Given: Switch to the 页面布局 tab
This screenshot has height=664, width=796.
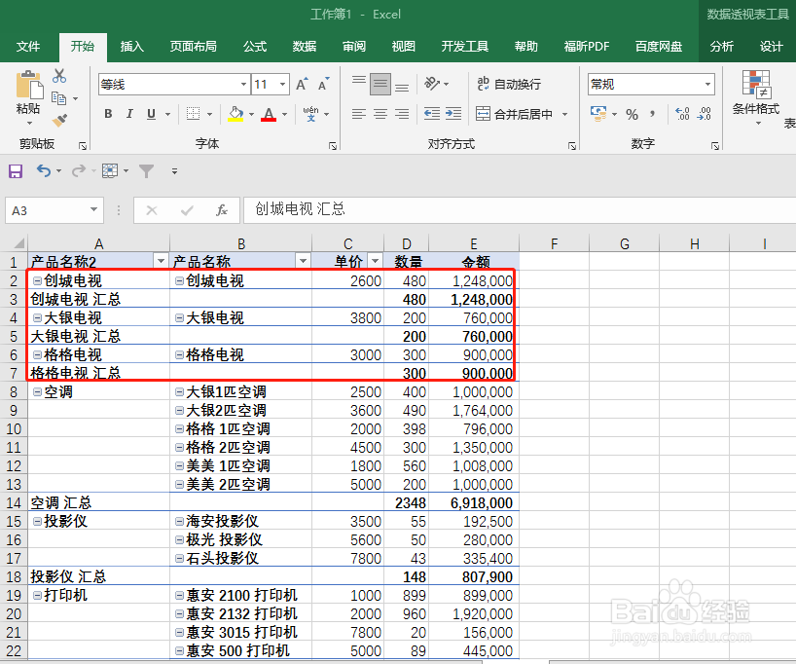Looking at the screenshot, I should point(193,47).
